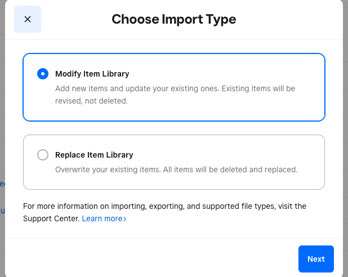Screen dimensions: 348x277
Task: Open the Learn more link
Action: tap(101, 218)
